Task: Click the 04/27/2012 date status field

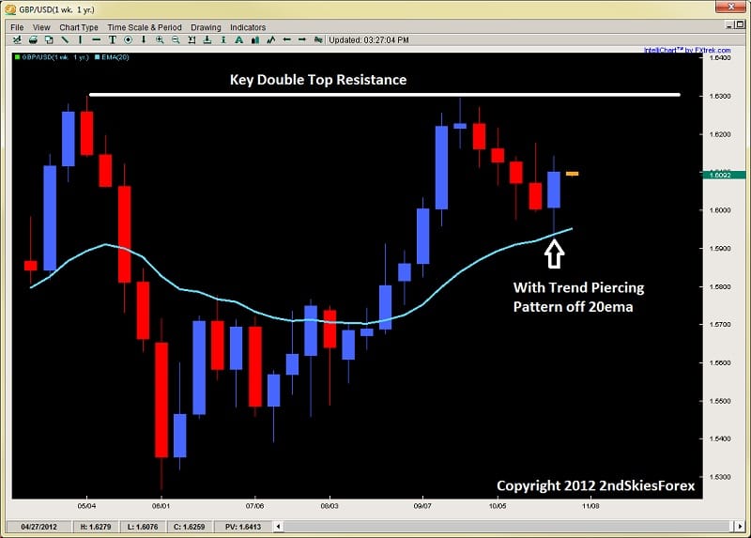Action: [38, 527]
